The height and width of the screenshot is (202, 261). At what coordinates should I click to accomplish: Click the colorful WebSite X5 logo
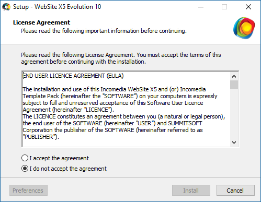coord(244,28)
